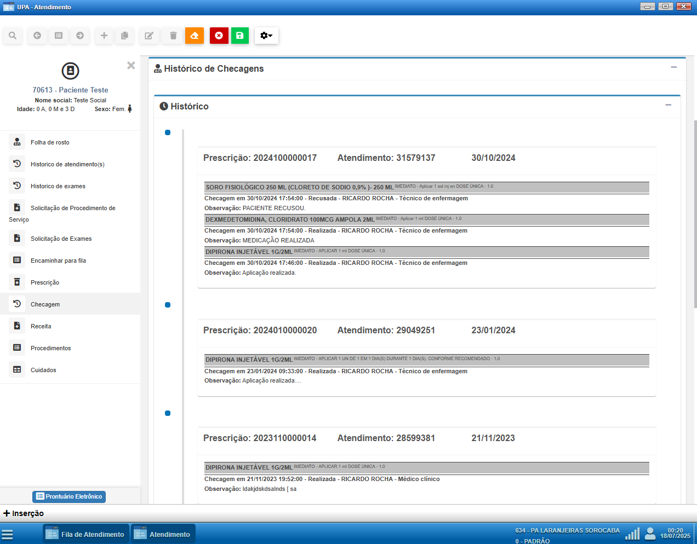This screenshot has height=544, width=697.
Task: Collapse the Histórico section
Action: point(668,105)
